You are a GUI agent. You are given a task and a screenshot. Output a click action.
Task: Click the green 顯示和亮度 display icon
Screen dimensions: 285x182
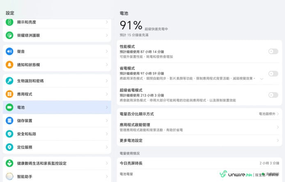coord(9,22)
